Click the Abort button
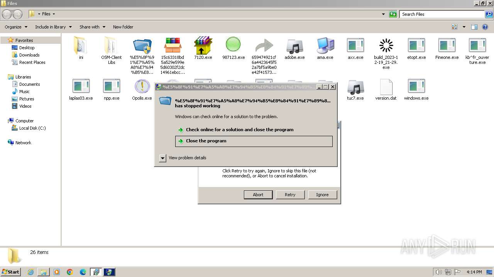494x277 pixels. (258, 195)
